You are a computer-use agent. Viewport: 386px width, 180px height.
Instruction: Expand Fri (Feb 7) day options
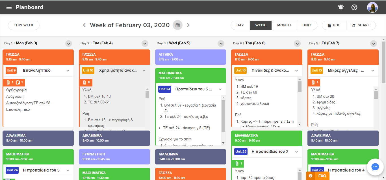[374, 44]
